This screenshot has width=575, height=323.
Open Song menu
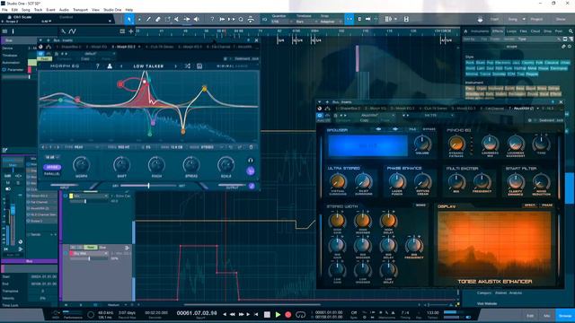(x=26, y=10)
